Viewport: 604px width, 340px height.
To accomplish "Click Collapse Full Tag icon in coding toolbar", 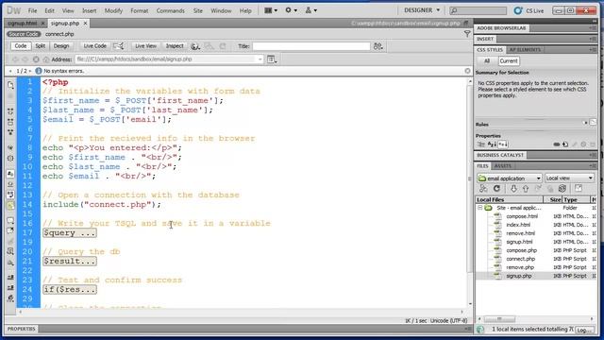I will point(10,111).
